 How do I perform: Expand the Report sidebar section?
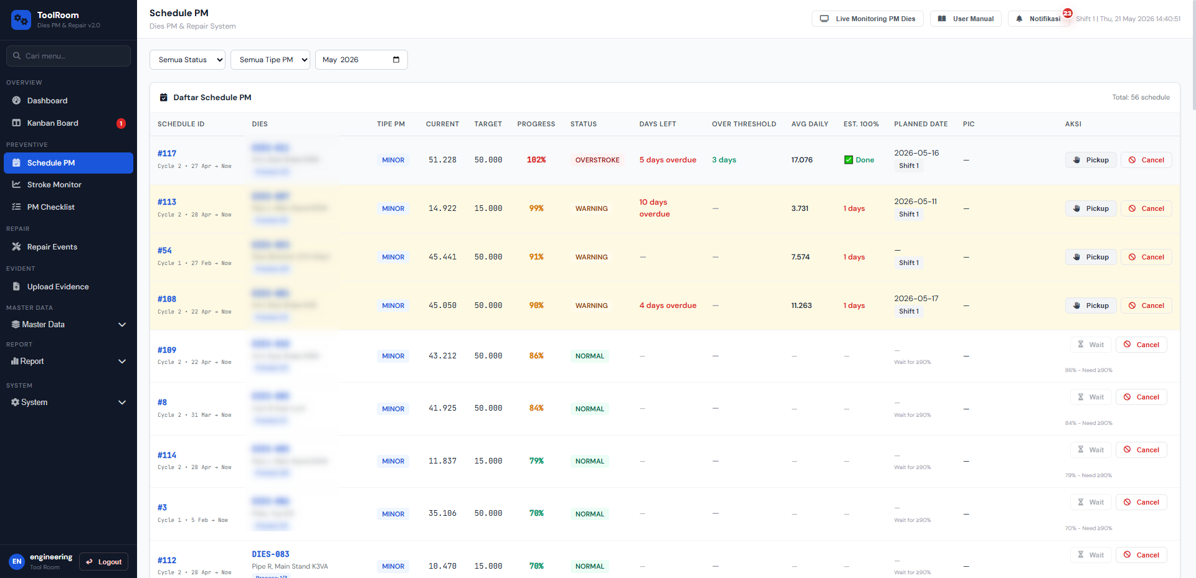tap(69, 361)
